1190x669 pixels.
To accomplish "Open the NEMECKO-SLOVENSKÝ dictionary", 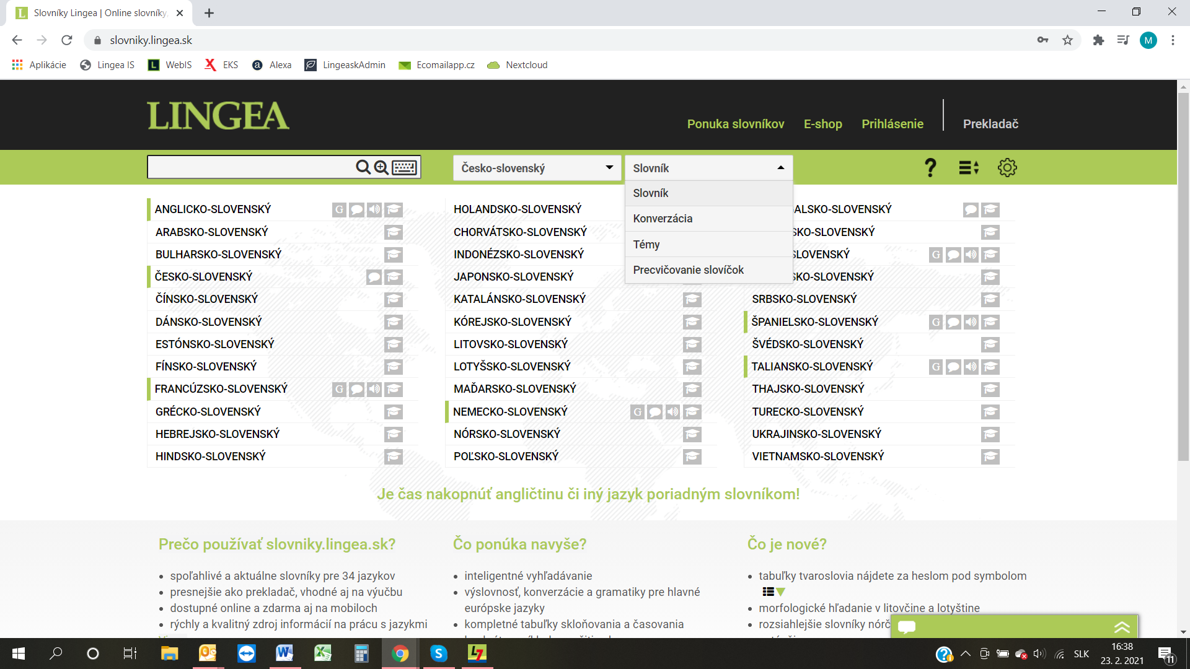I will [x=510, y=412].
